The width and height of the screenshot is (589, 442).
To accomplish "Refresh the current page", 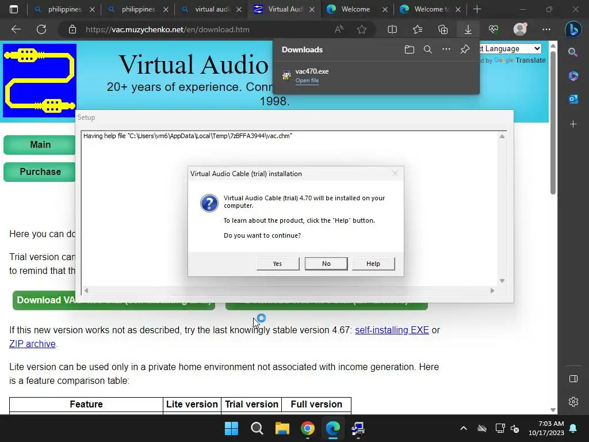I will click(x=41, y=29).
